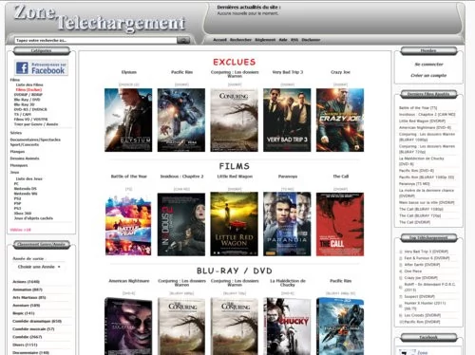The height and width of the screenshot is (355, 475).
Task: Click the RSS link in top navigation
Action: (x=294, y=40)
